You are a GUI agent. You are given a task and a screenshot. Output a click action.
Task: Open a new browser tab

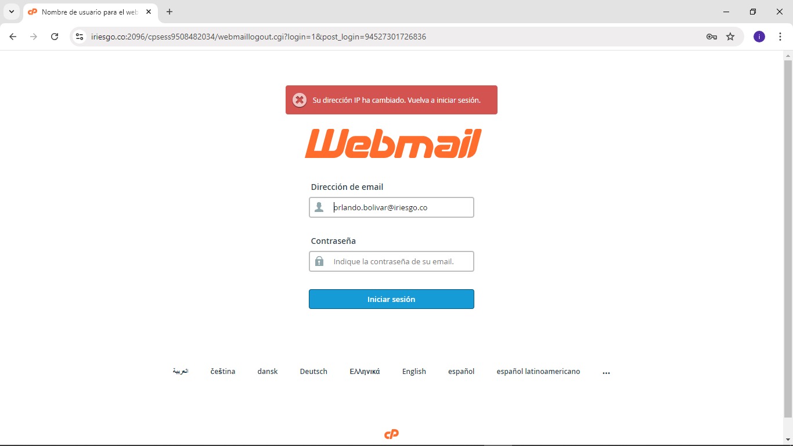click(x=170, y=12)
